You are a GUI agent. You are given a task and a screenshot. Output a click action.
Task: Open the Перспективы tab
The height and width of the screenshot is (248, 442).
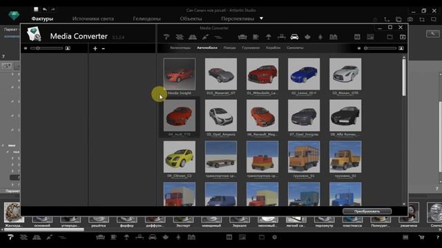click(x=238, y=19)
